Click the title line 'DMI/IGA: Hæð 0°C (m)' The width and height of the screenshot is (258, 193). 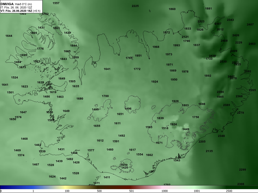[16, 4]
